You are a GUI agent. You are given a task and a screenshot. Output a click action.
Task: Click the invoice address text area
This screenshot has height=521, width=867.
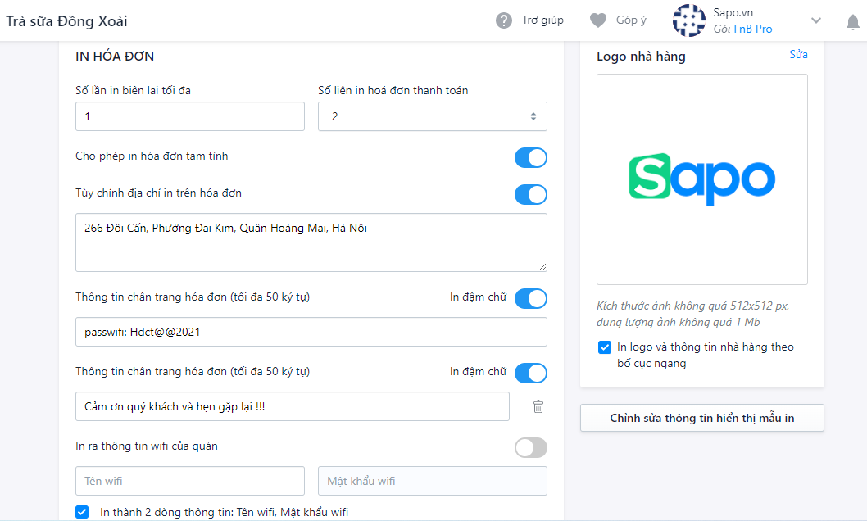311,242
